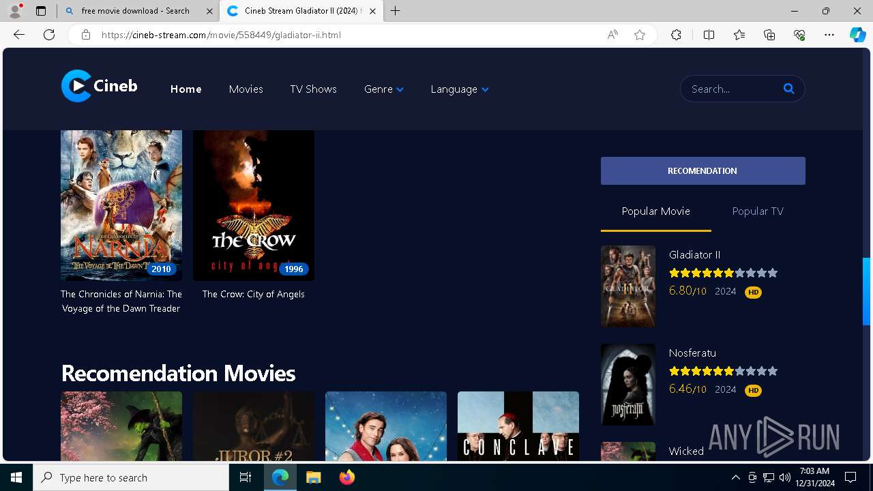The image size is (873, 491).
Task: Expand the Genre dropdown
Action: point(384,89)
